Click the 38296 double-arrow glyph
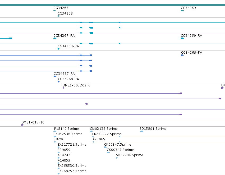Viewport: 225px width, 175px height. (x=55, y=142)
